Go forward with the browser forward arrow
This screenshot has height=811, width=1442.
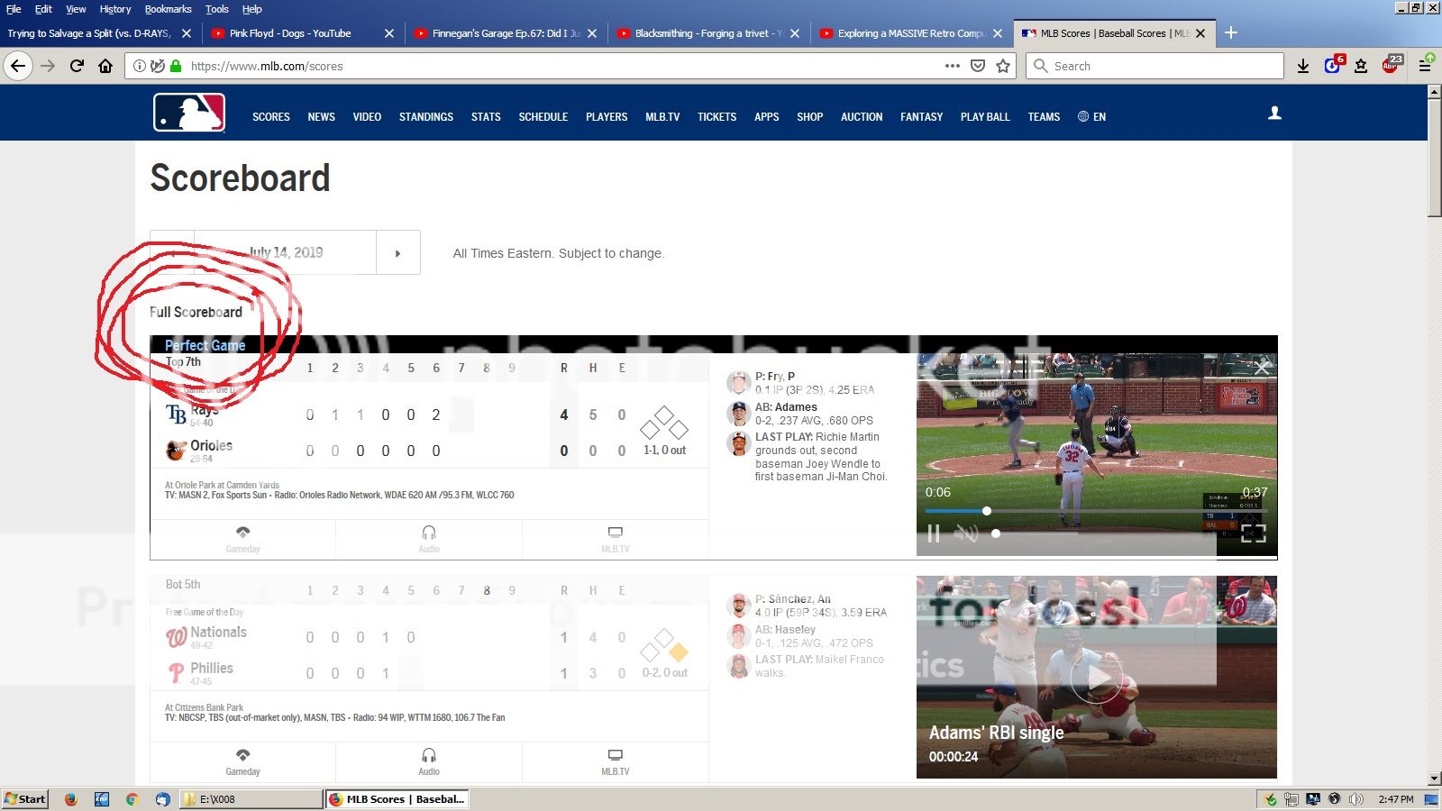coord(48,66)
